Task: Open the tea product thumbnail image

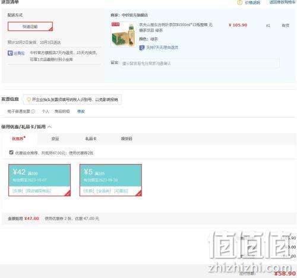Action: click(x=124, y=34)
